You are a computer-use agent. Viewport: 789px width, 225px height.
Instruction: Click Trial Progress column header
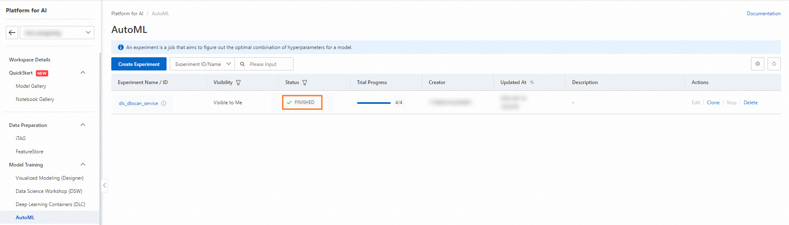click(372, 82)
